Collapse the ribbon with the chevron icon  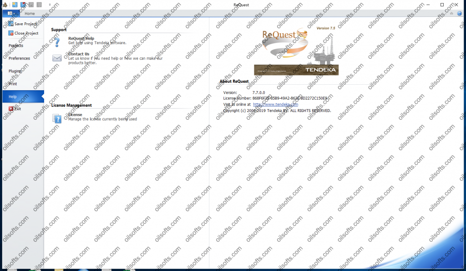click(451, 13)
